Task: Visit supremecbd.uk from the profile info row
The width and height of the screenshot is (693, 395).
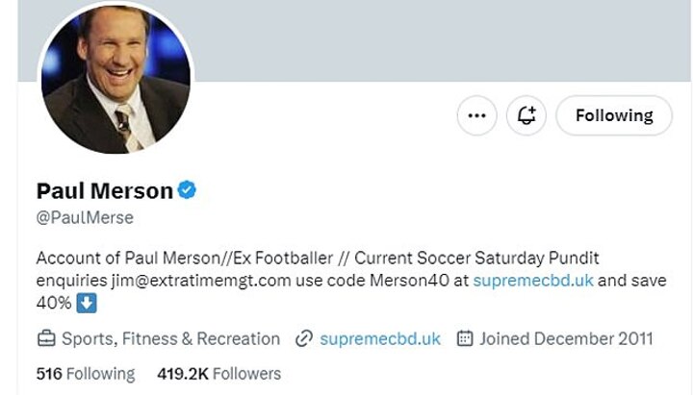Action: coord(380,338)
